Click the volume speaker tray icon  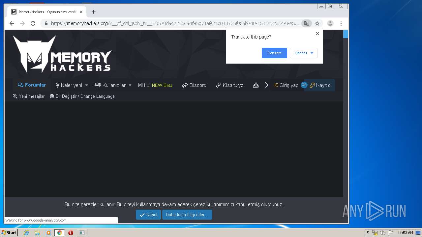click(383, 233)
